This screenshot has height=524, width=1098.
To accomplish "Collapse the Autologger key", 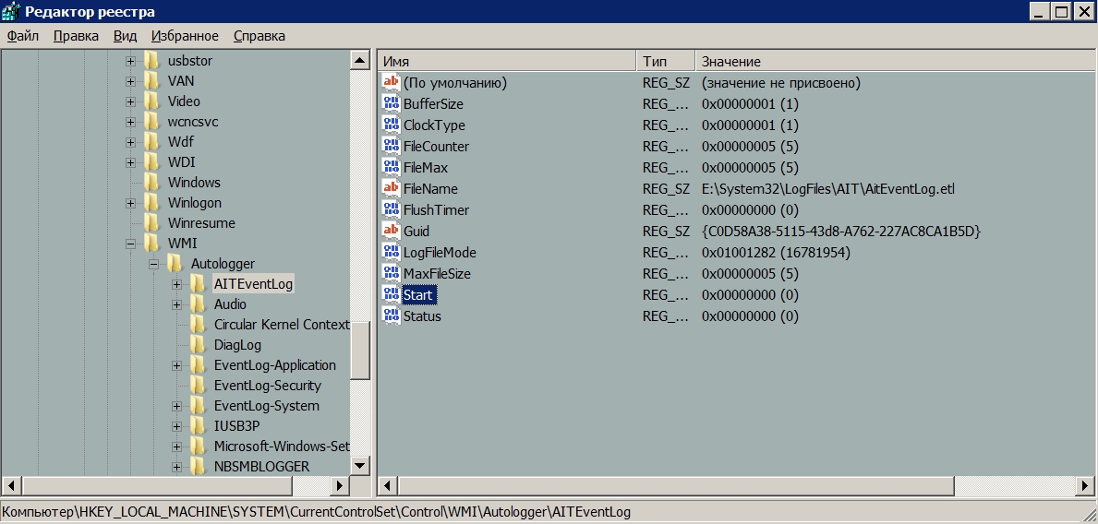I will point(153,265).
